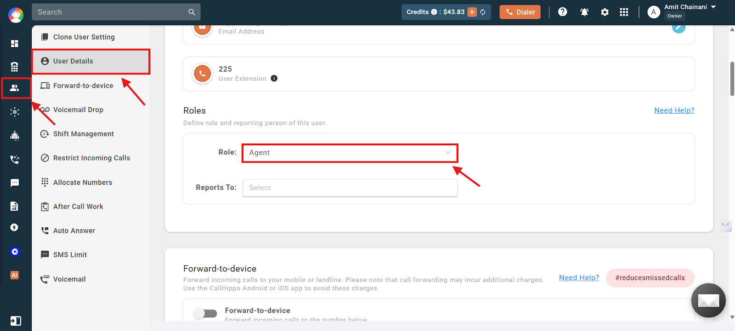Open the chat mail widget button
The width and height of the screenshot is (735, 331).
pyautogui.click(x=708, y=300)
